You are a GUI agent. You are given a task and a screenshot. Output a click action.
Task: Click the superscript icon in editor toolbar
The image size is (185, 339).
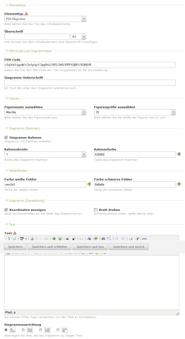coord(74,239)
